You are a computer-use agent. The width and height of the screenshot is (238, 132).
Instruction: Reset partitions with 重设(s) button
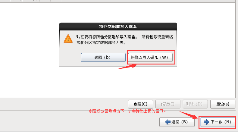[x=223, y=104]
